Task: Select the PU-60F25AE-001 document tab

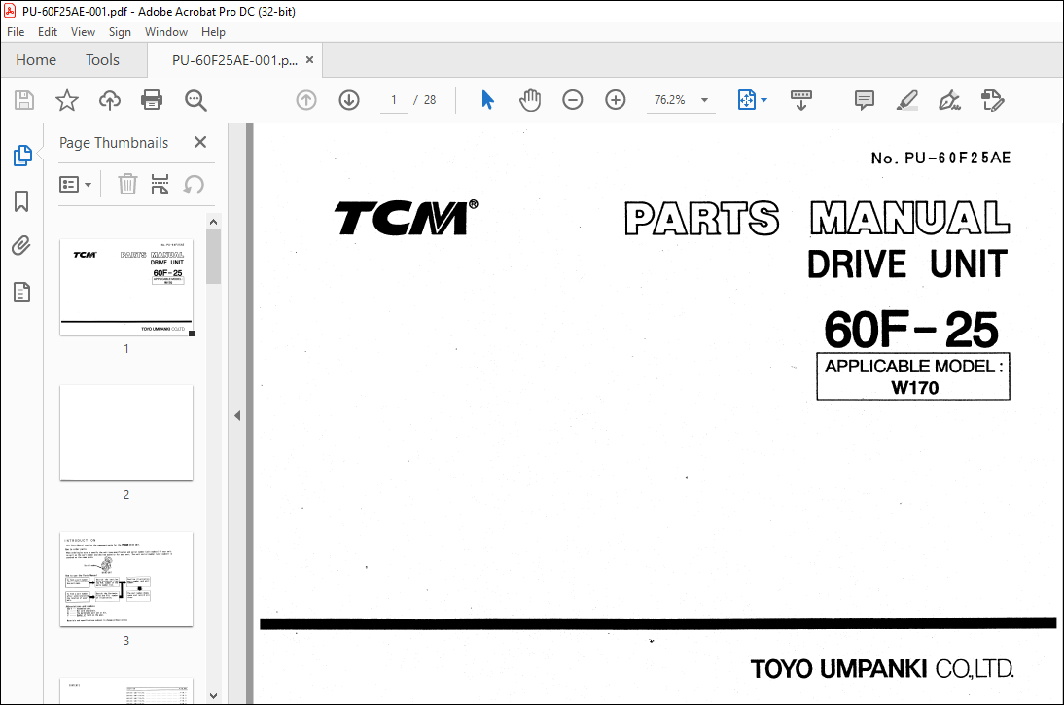Action: (x=234, y=60)
